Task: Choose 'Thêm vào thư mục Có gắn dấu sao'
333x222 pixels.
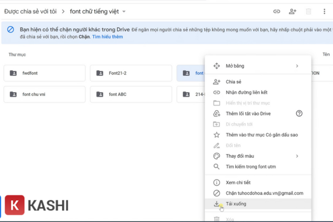Action: (258, 135)
